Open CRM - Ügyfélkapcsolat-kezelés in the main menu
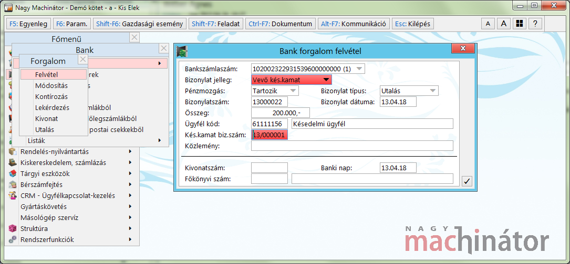Viewport: 570px width, 264px height. click(71, 196)
